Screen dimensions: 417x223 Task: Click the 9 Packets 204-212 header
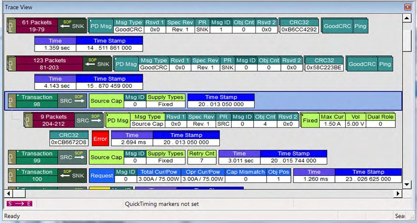point(53,120)
